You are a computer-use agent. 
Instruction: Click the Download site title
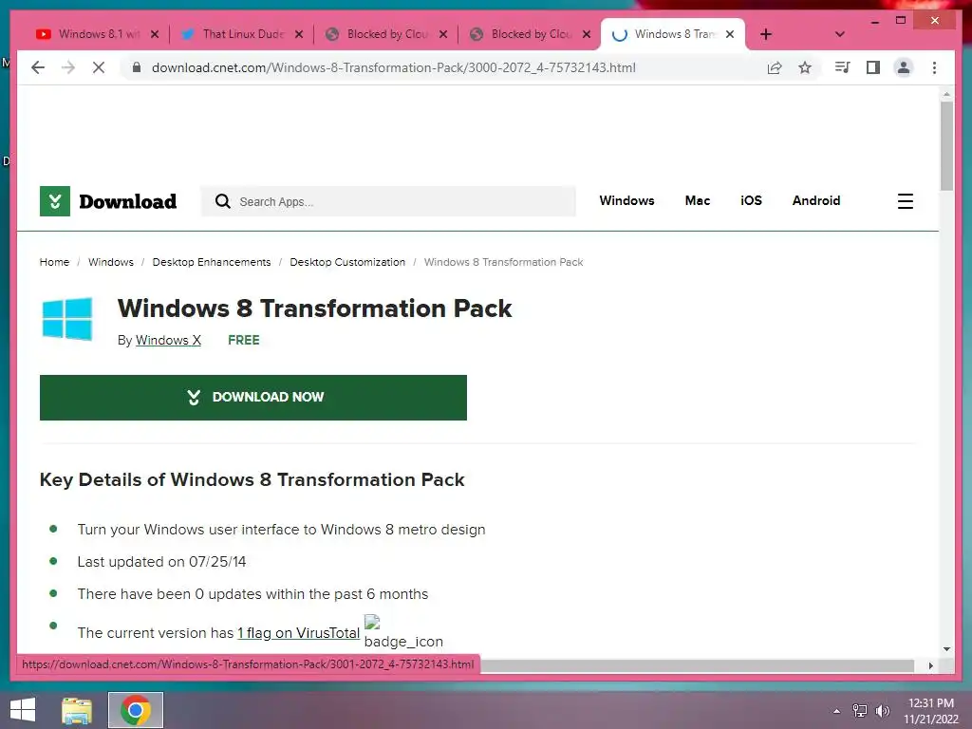tap(128, 201)
